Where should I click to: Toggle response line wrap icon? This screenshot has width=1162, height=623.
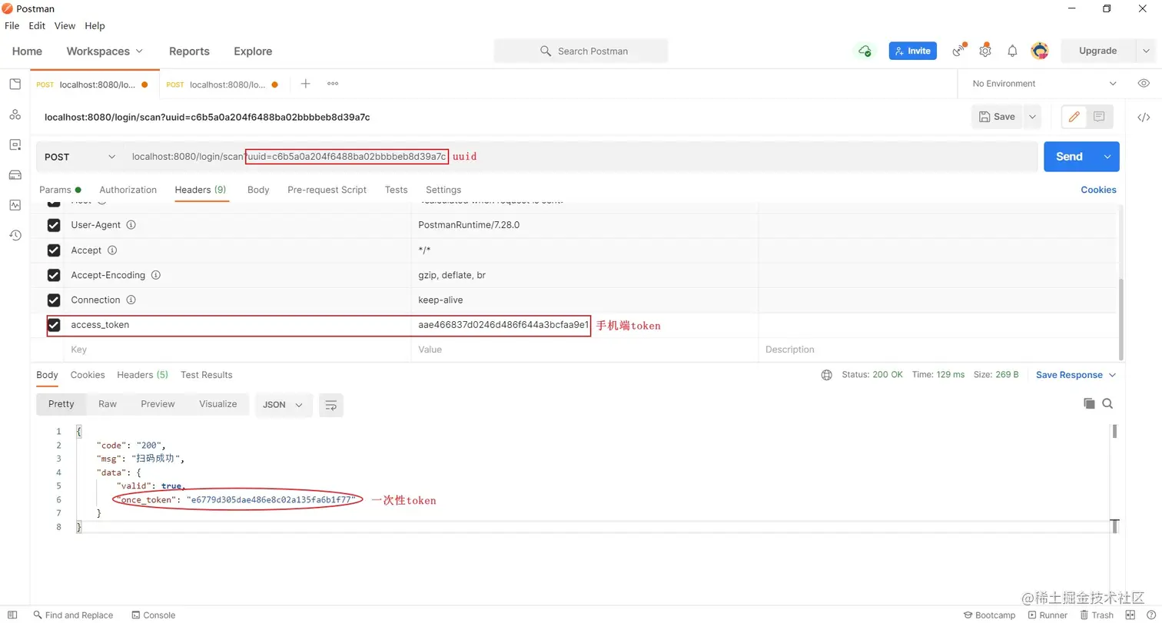coord(331,405)
